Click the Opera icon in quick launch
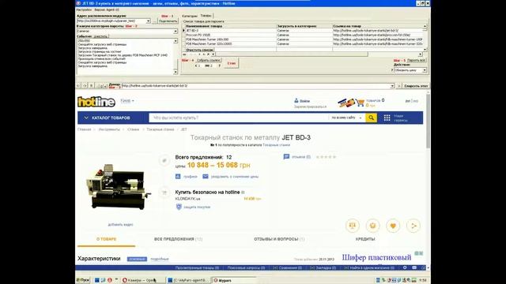 point(110,280)
